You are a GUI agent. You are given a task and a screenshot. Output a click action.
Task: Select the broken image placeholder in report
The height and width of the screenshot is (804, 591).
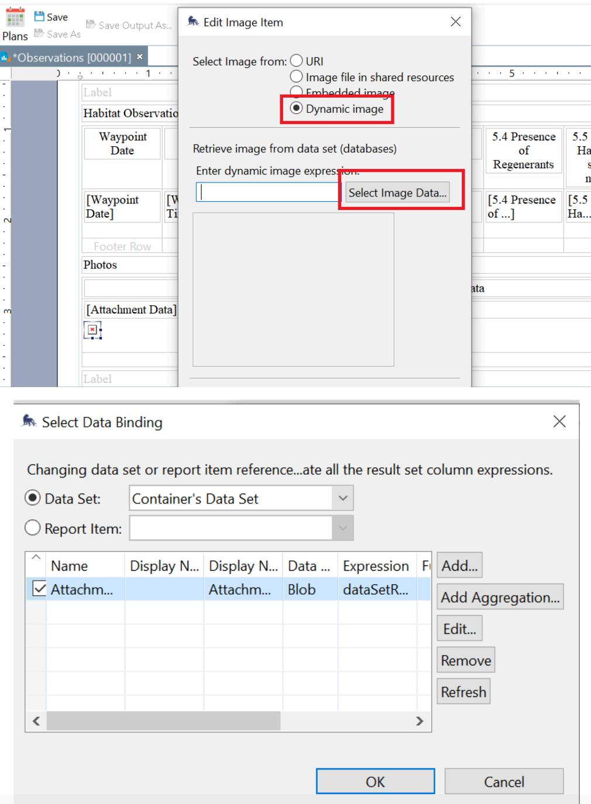click(x=92, y=330)
